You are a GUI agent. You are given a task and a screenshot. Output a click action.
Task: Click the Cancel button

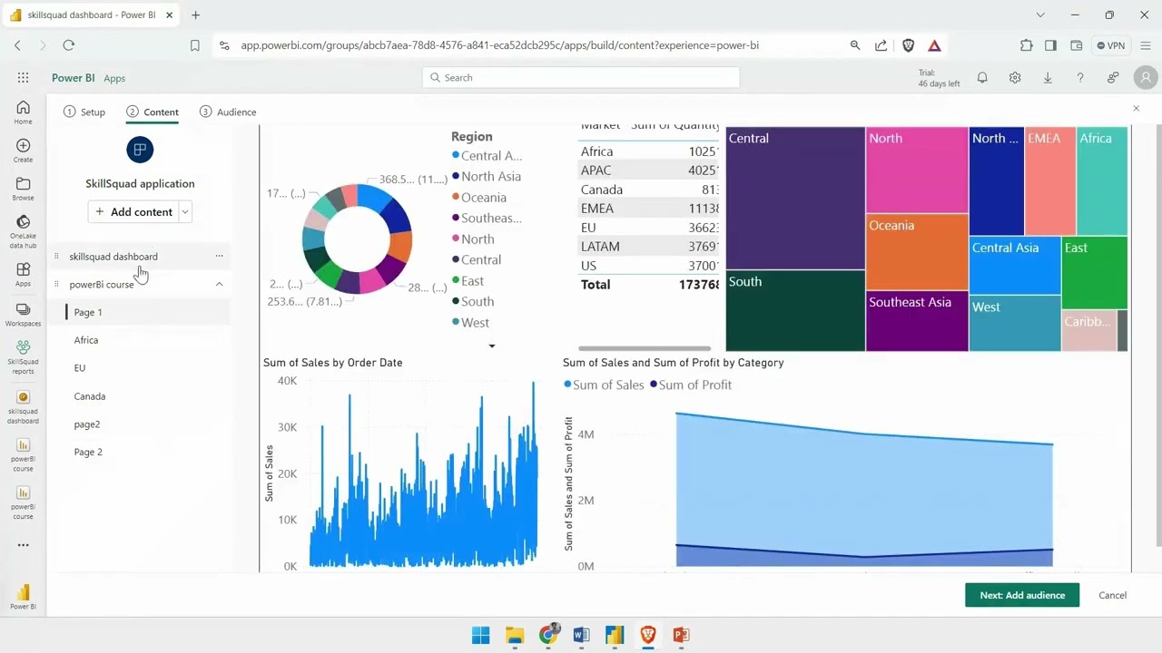tap(1112, 595)
